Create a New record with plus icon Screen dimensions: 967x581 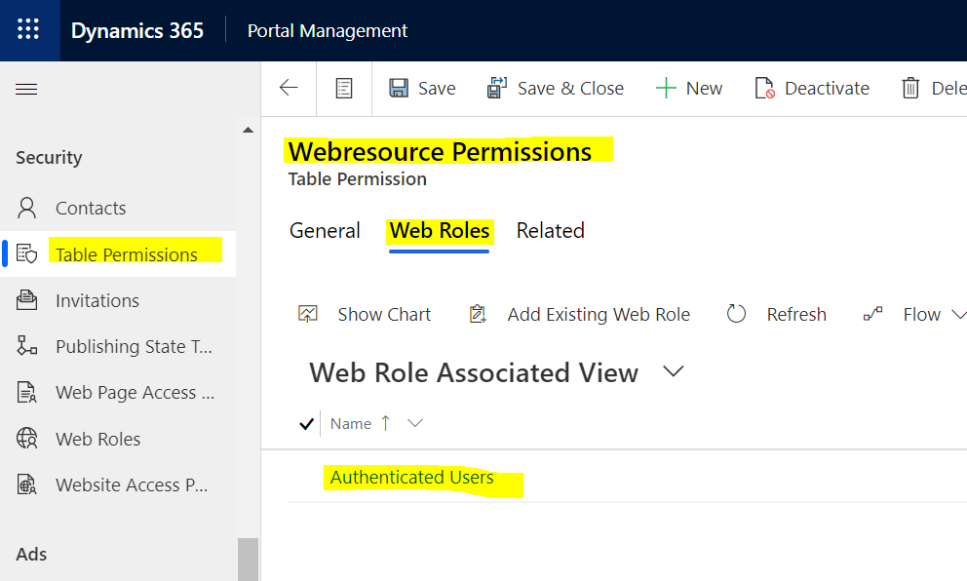(x=666, y=89)
